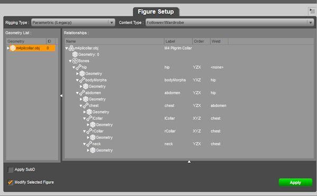This screenshot has width=317, height=196.
Task: Click the panel divider collapse arrow
Action: pyautogui.click(x=61, y=96)
